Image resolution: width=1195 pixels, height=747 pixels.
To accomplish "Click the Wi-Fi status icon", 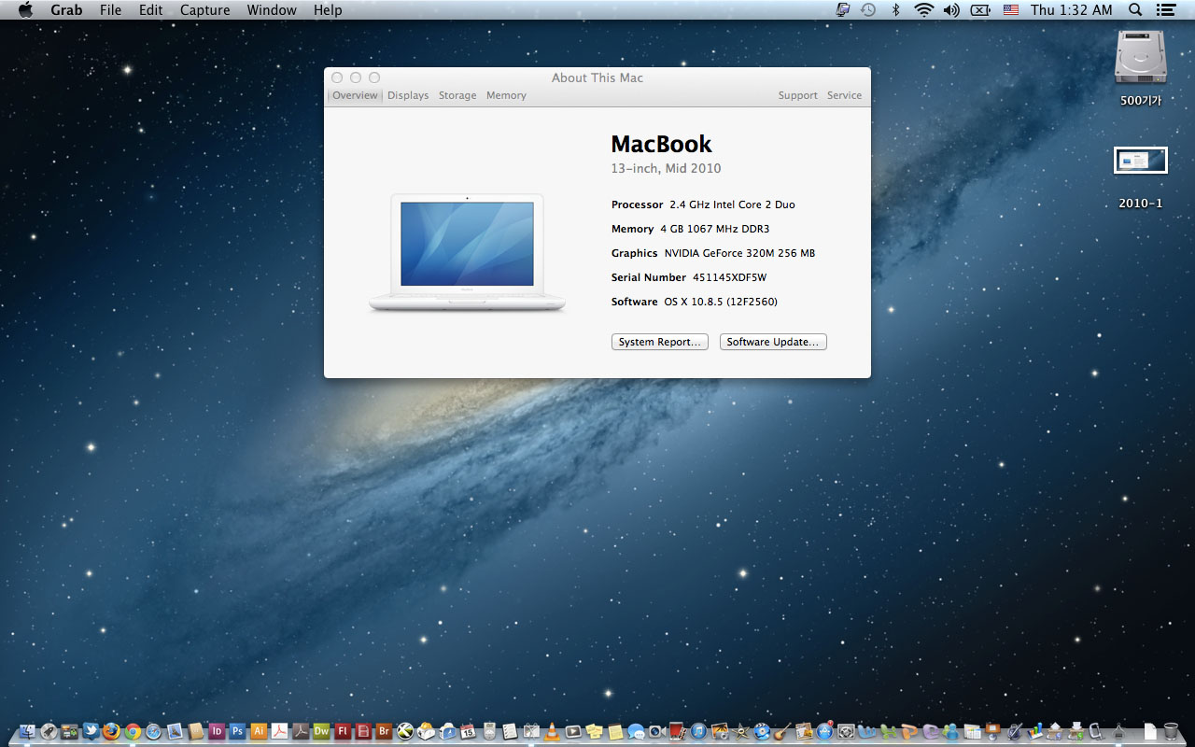I will click(x=923, y=10).
